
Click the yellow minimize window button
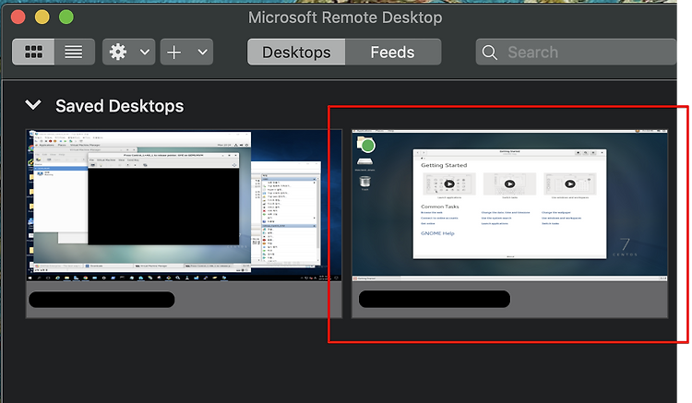click(x=42, y=18)
